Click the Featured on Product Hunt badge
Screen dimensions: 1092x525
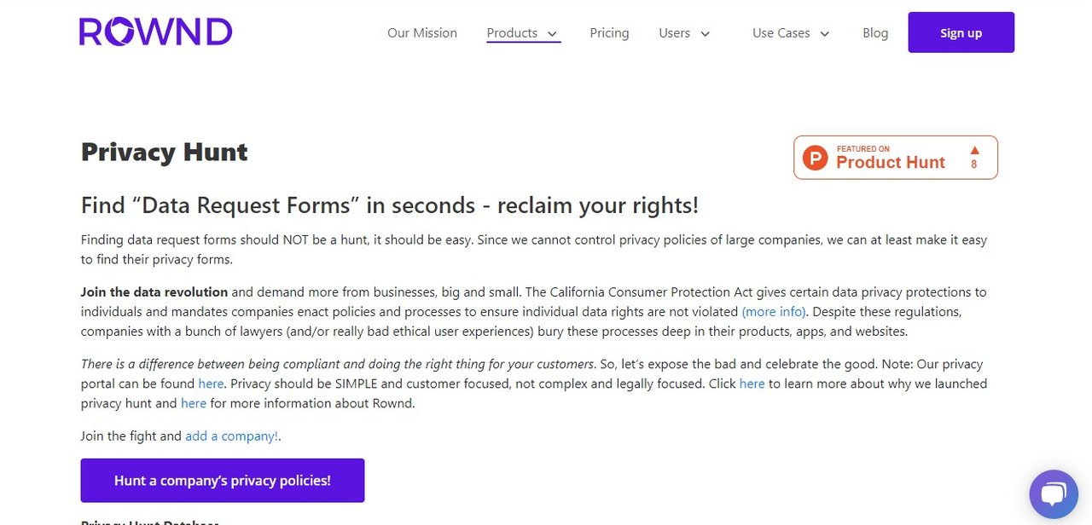coord(895,158)
